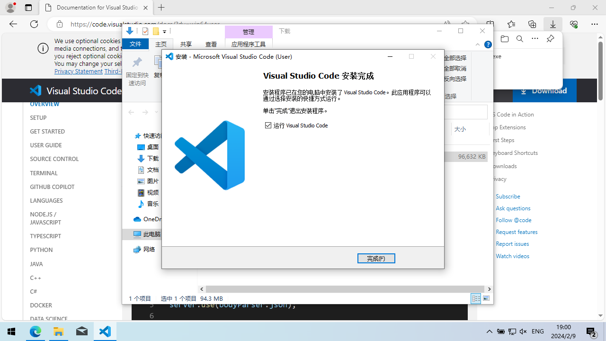The image size is (606, 341).
Task: Click the browser refresh icon
Action: point(34,24)
